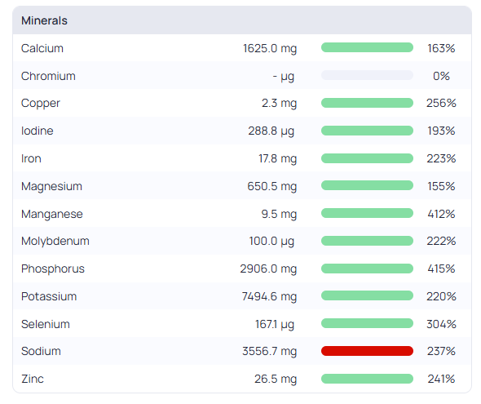481x404 pixels.
Task: Click the Minerals section header
Action: tap(44, 20)
